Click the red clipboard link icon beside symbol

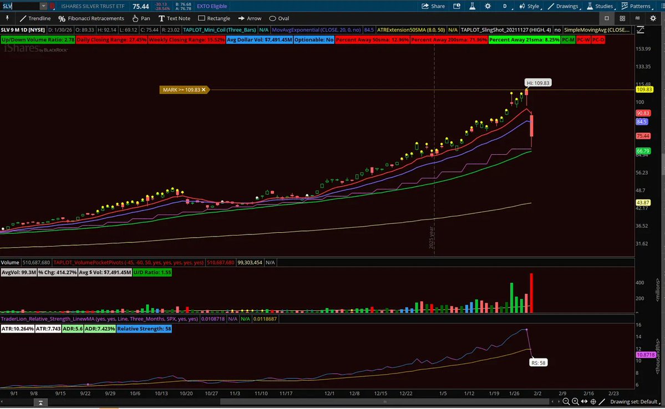click(52, 6)
